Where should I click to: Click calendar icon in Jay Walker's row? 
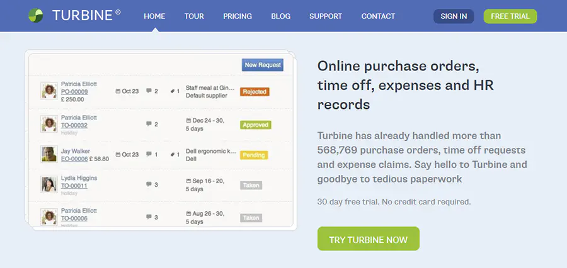tap(118, 154)
